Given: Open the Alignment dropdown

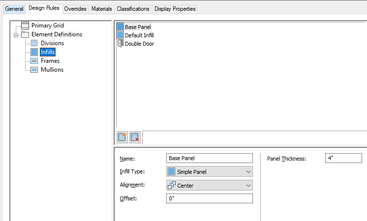Looking at the screenshot, I should pyautogui.click(x=210, y=186).
